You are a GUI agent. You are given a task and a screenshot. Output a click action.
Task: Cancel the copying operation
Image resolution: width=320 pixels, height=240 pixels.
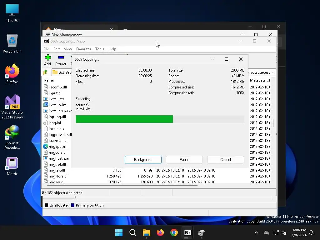226,160
